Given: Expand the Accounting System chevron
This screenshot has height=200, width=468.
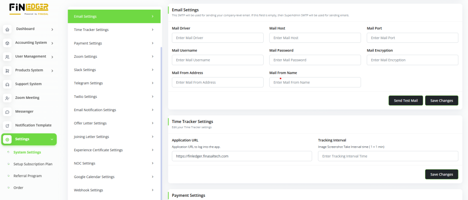Looking at the screenshot, I should click(x=52, y=43).
